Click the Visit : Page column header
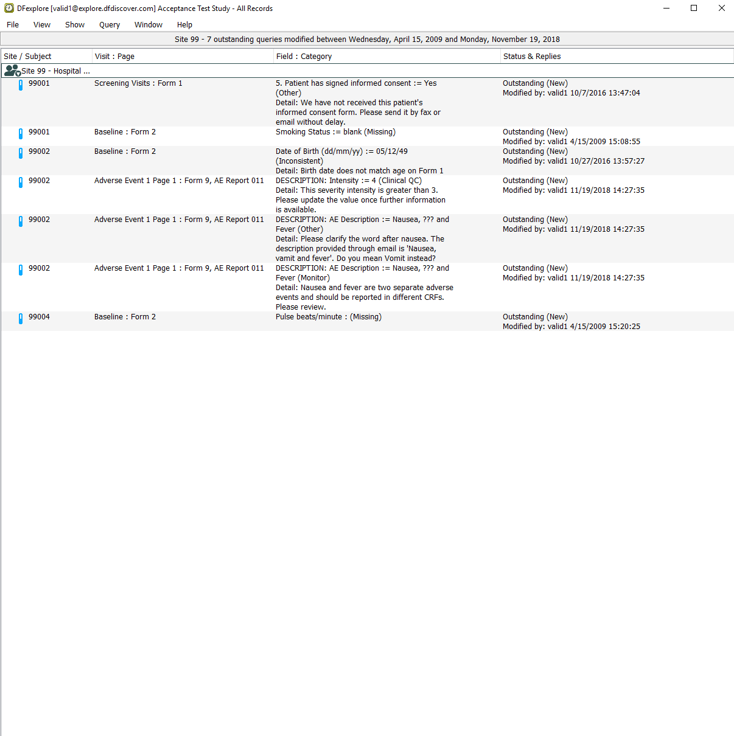This screenshot has height=736, width=734. [x=114, y=57]
